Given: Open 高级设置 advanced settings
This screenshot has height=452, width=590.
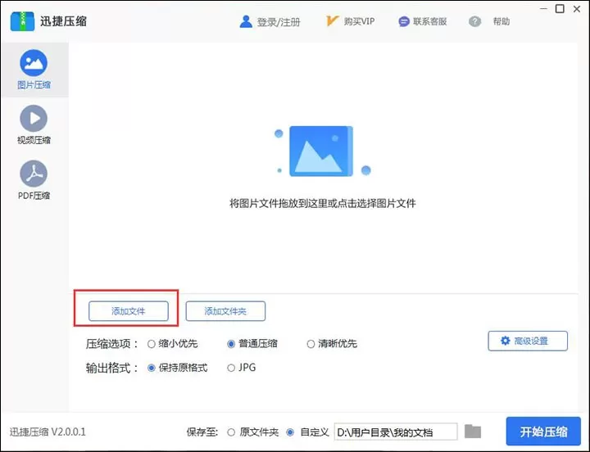Looking at the screenshot, I should (x=528, y=341).
